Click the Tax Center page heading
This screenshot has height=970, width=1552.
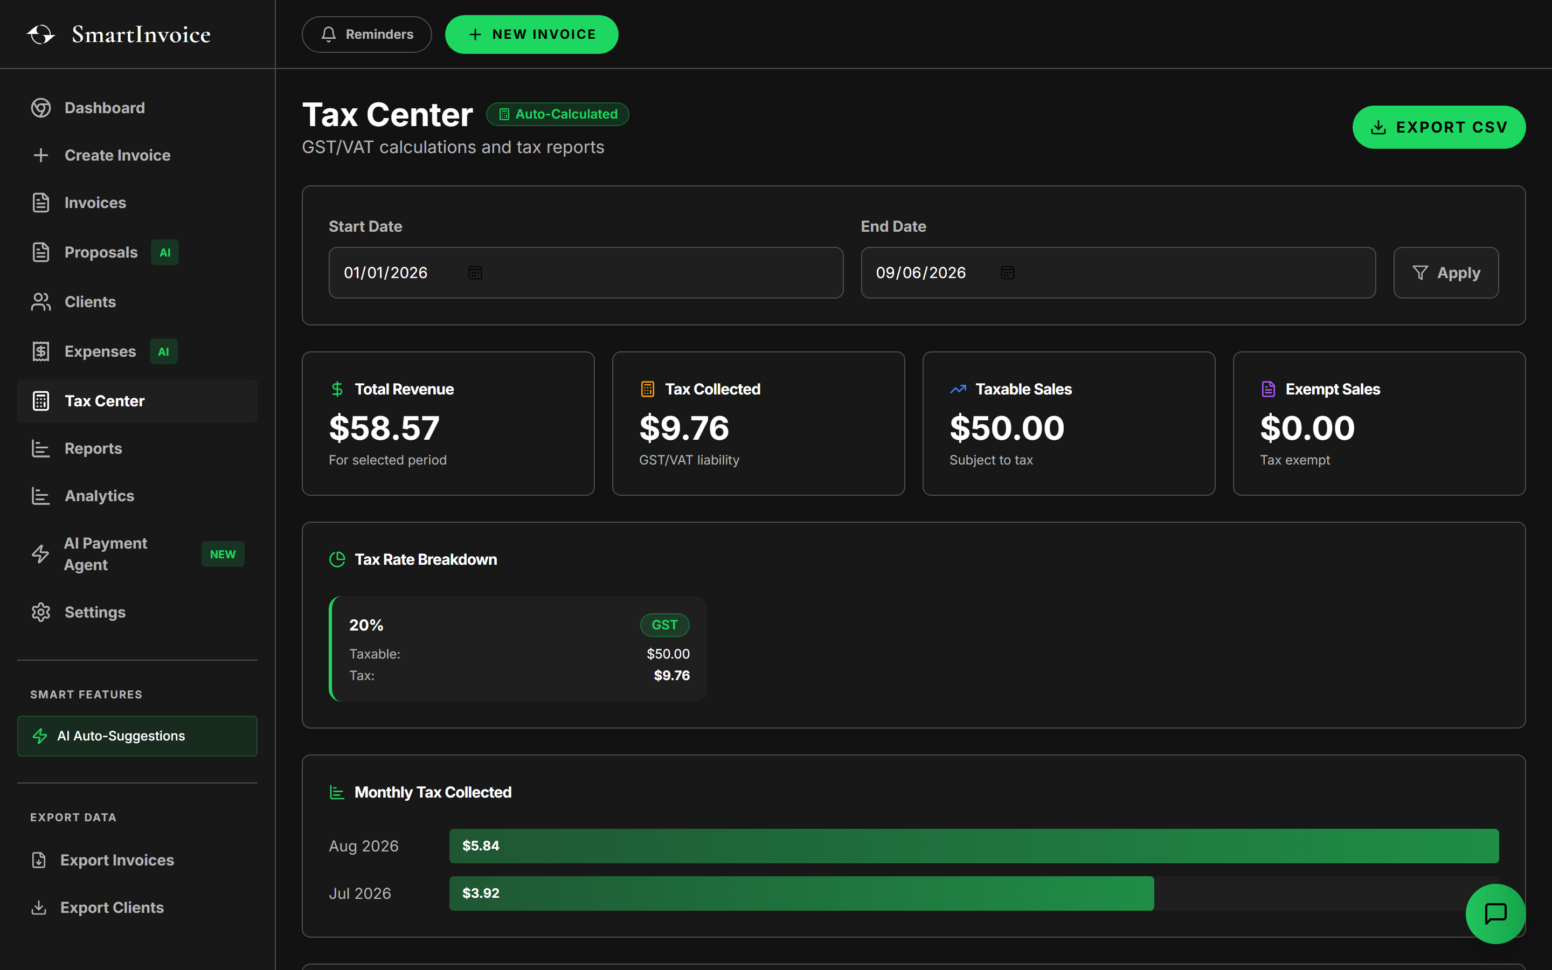[387, 115]
